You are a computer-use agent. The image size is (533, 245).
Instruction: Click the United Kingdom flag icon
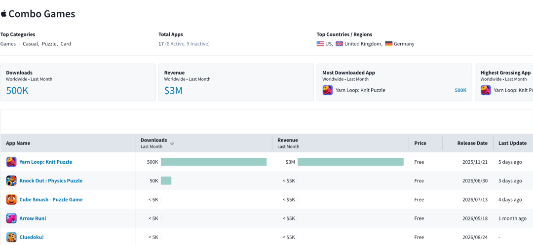[x=339, y=44]
